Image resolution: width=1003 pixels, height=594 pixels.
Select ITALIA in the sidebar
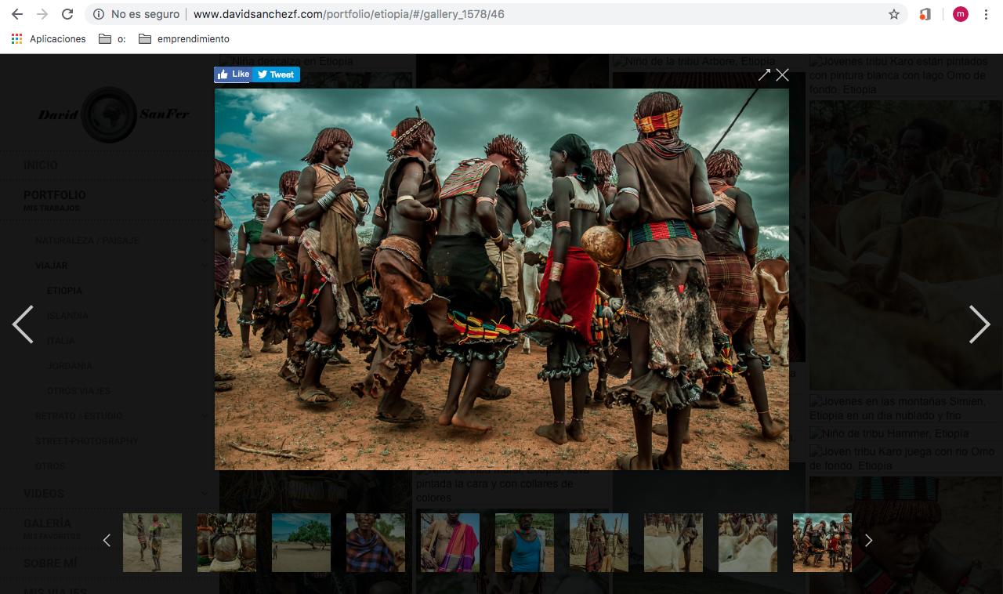click(61, 341)
